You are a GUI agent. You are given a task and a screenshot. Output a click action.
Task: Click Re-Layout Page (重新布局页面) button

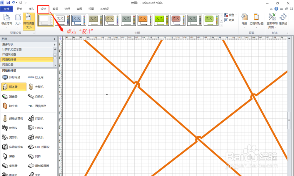[272, 21]
